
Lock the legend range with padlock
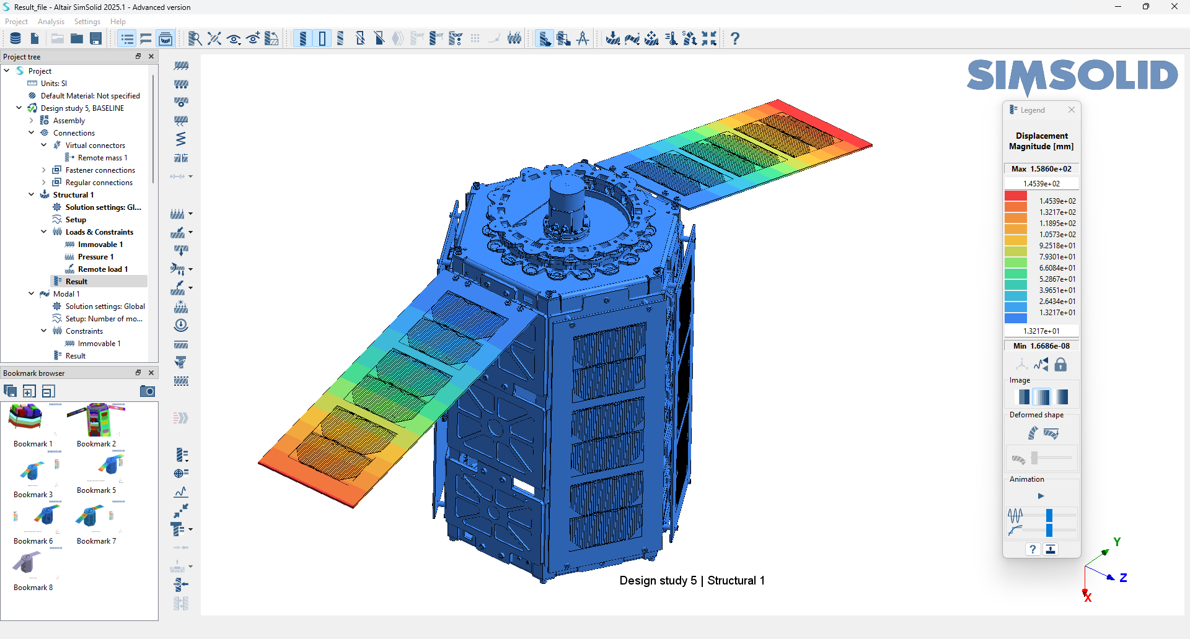[1061, 365]
